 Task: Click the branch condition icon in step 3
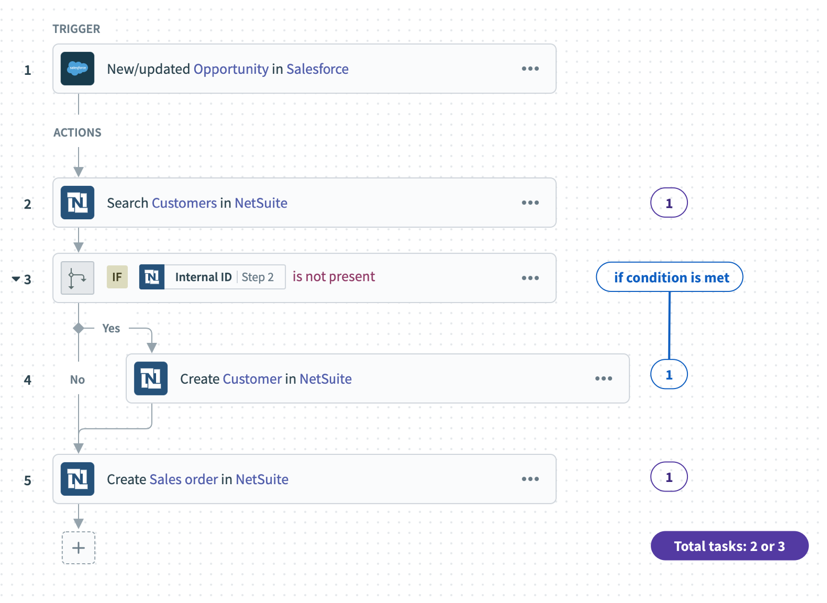[77, 278]
